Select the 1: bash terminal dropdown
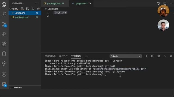The height and width of the screenshot is (97, 174). click(126, 56)
